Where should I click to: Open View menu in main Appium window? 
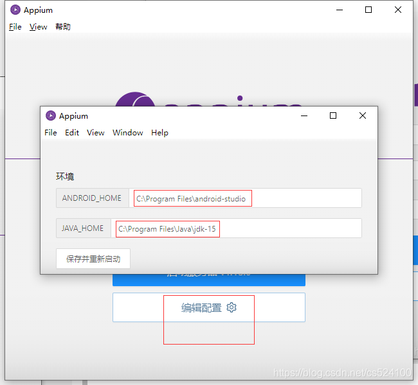38,27
